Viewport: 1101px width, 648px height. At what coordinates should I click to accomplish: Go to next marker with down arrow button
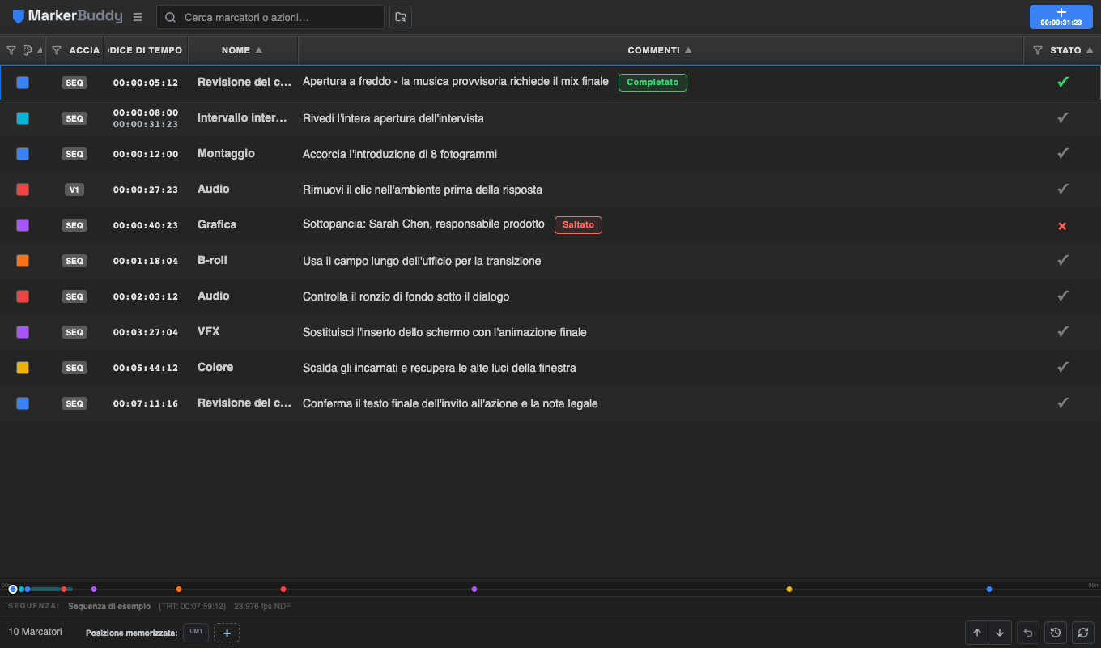[x=1000, y=633]
